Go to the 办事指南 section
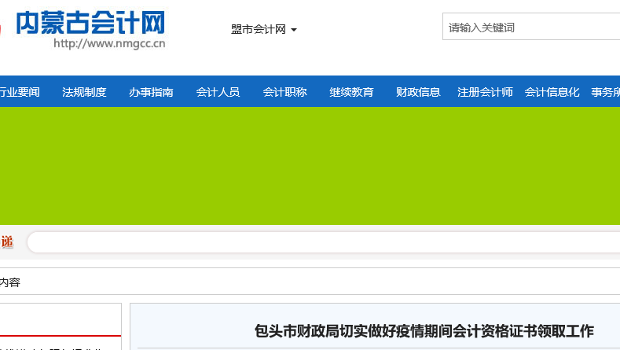This screenshot has width=620, height=350. [x=151, y=92]
